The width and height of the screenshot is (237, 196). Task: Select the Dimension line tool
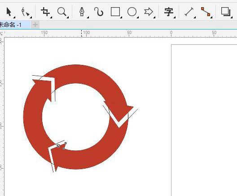pyautogui.click(x=189, y=12)
